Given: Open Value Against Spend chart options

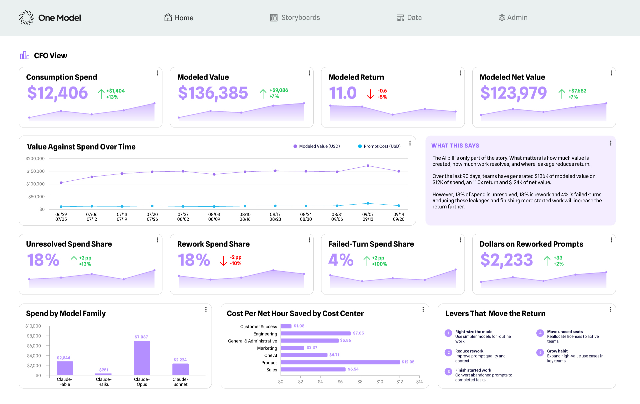Looking at the screenshot, I should click(410, 143).
